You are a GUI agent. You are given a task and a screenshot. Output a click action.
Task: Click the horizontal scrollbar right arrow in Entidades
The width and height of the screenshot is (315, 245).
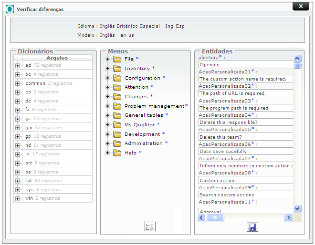(x=288, y=218)
